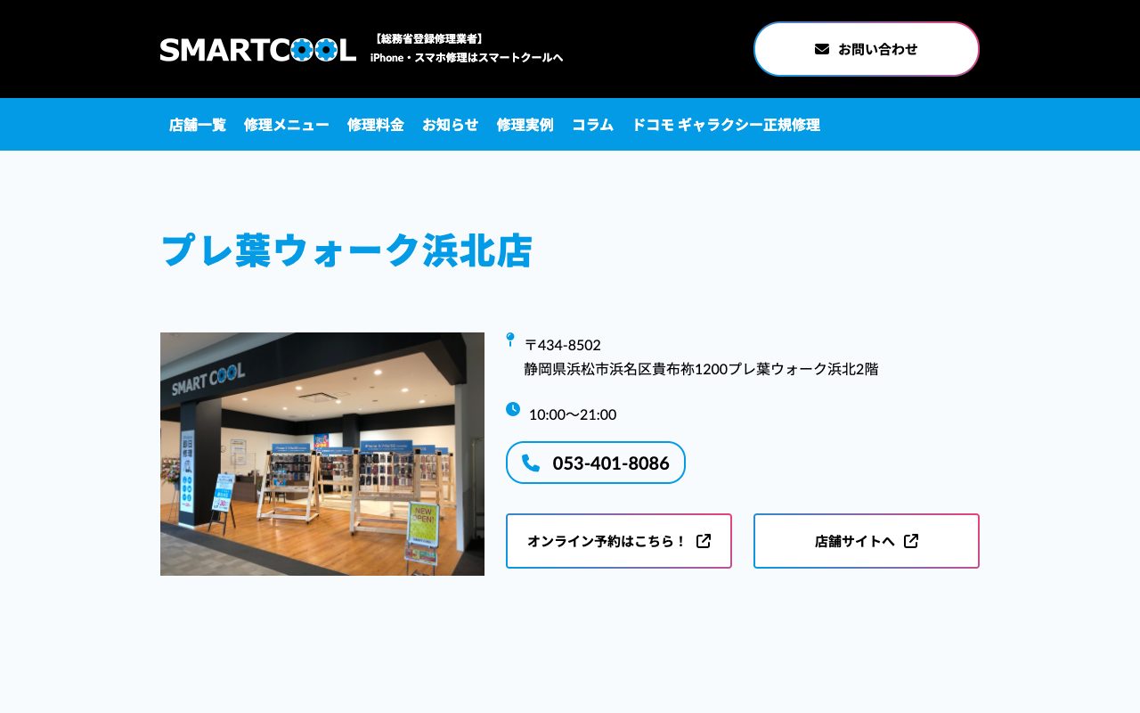Click external link icon on store site button
This screenshot has width=1140, height=713.
tap(911, 541)
